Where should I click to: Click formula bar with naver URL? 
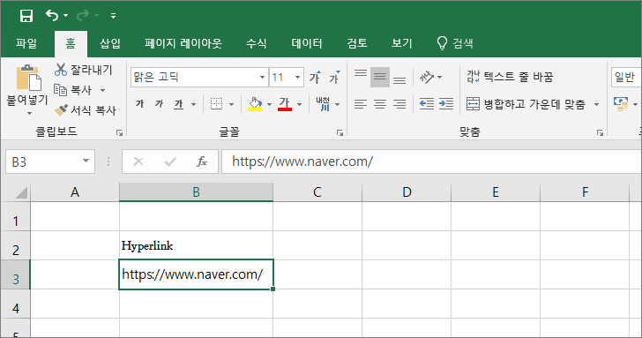431,161
